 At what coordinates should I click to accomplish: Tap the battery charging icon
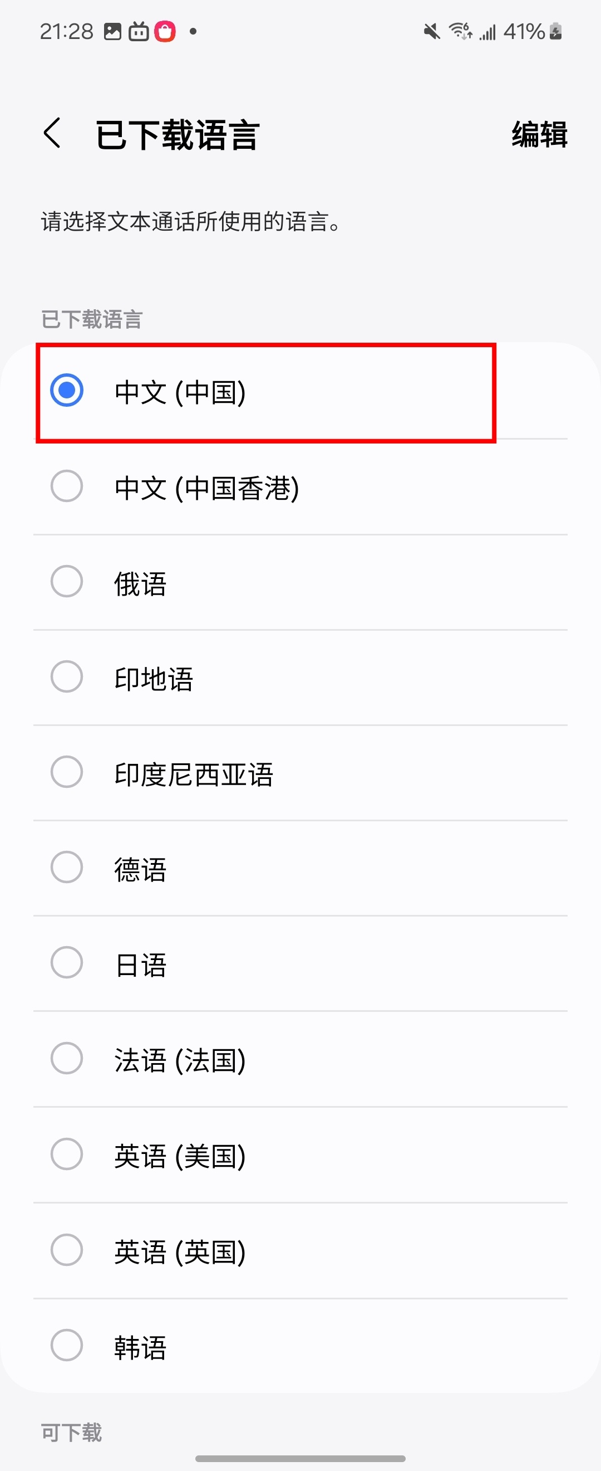556,31
